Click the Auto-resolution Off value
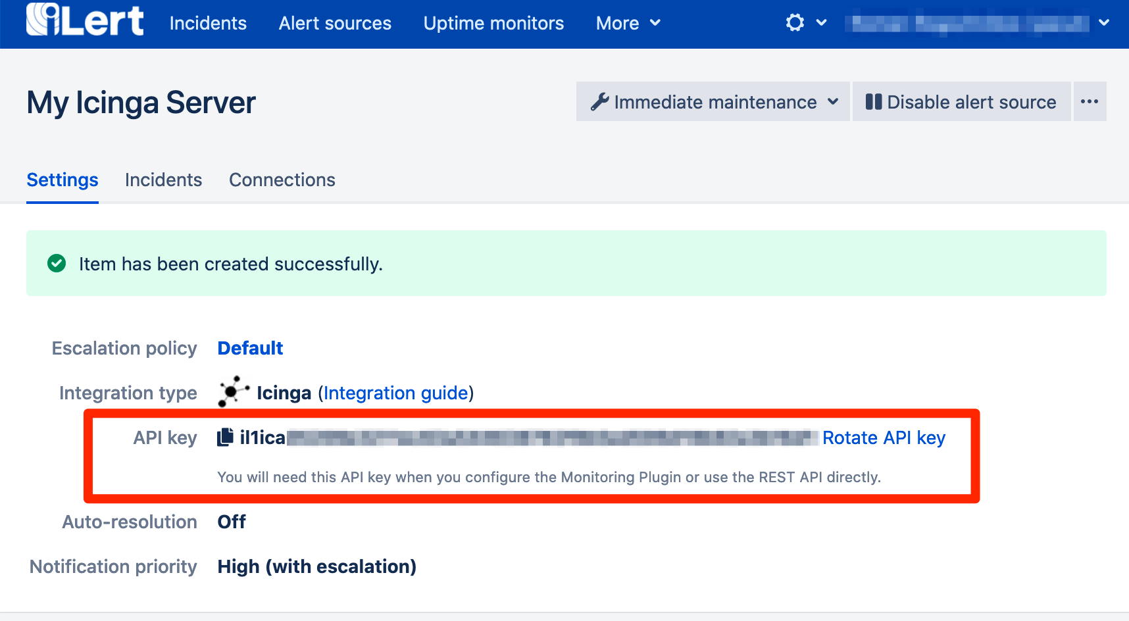Viewport: 1129px width, 621px height. pyautogui.click(x=232, y=522)
